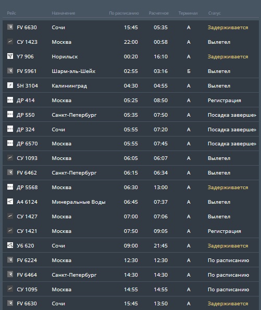Click the Рейс column header
The image size is (261, 310).
tap(11, 13)
